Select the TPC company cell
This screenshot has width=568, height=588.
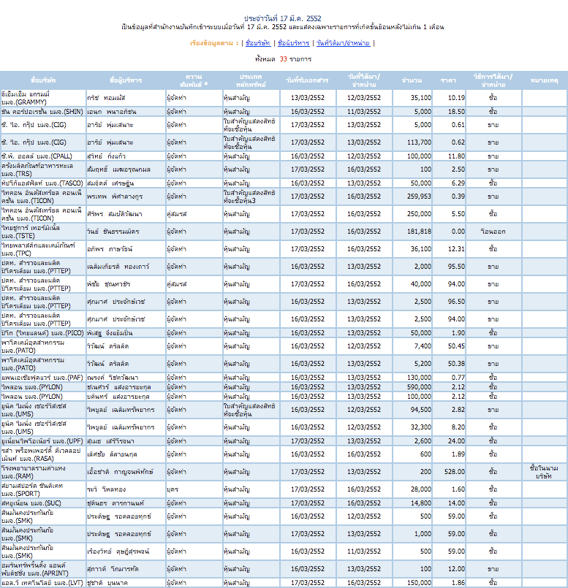(x=43, y=249)
